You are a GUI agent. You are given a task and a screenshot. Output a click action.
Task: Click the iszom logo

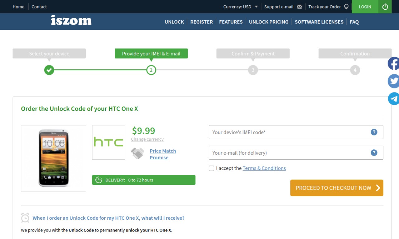click(71, 20)
